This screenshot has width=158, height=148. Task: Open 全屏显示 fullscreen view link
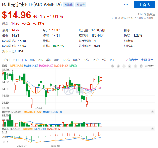click(x=147, y=60)
